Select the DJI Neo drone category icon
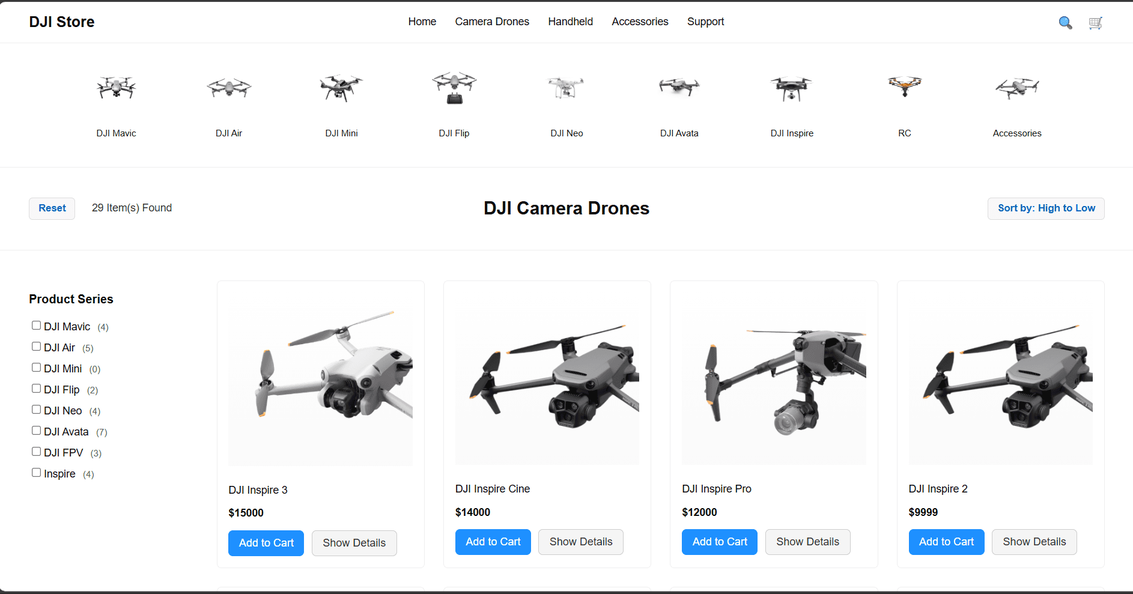This screenshot has height=594, width=1133. (x=566, y=88)
